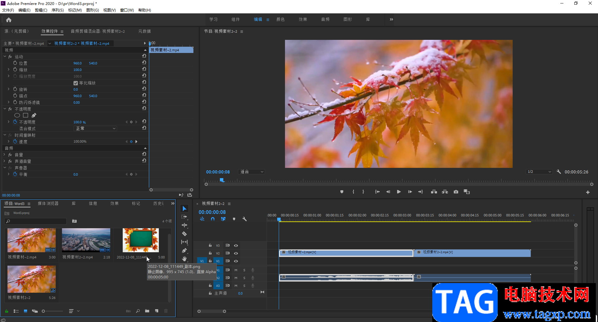Click the Extract button
The image size is (598, 322).
[445, 192]
